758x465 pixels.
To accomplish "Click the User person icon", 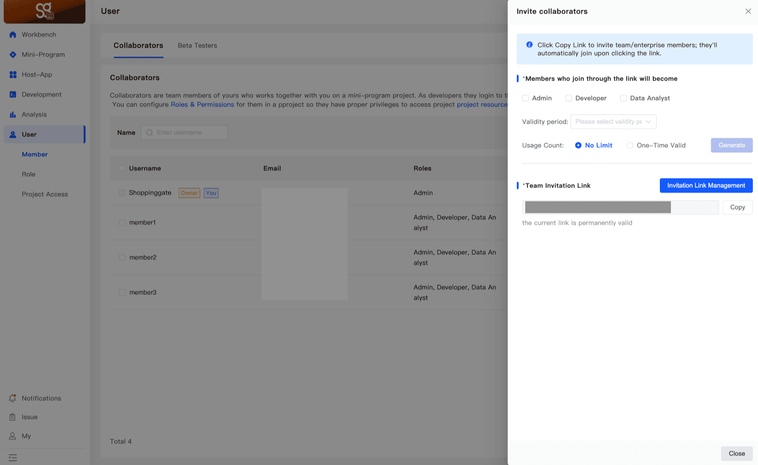I will (13, 134).
